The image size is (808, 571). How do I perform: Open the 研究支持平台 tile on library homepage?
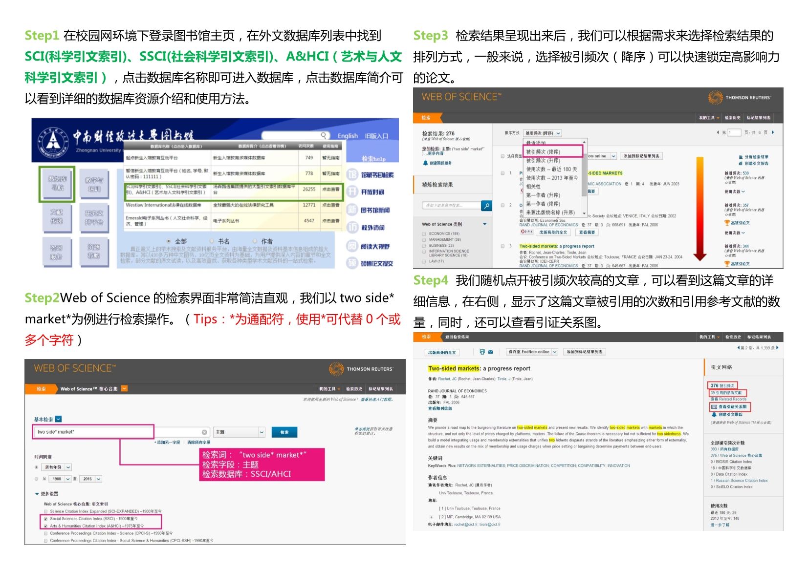click(94, 217)
